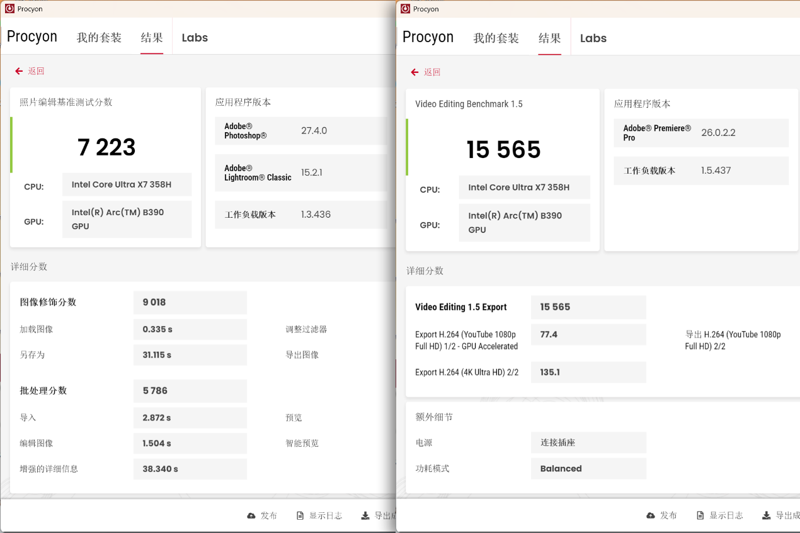This screenshot has height=533, width=800.
Task: Click Video Editing Benchmark 1.5 heading
Action: click(469, 104)
